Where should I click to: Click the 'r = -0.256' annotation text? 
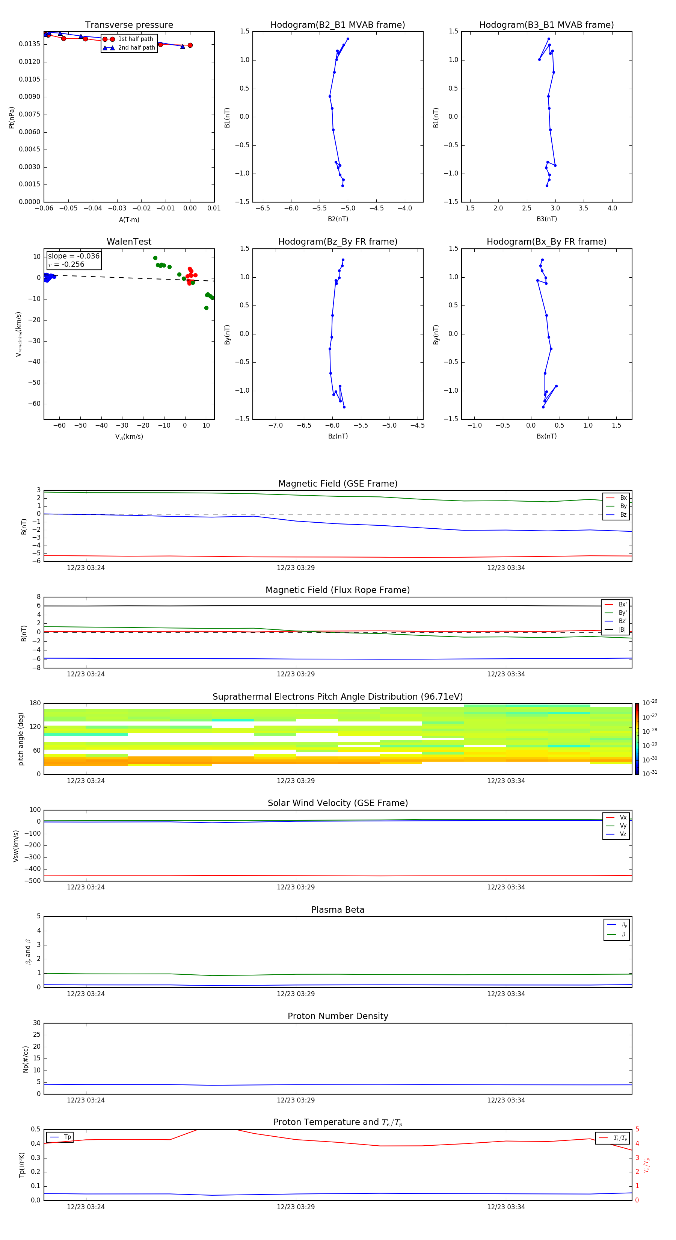[66, 265]
